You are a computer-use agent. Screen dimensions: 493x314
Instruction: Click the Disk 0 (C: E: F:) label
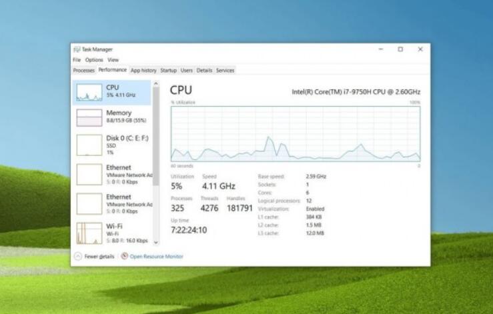point(127,138)
